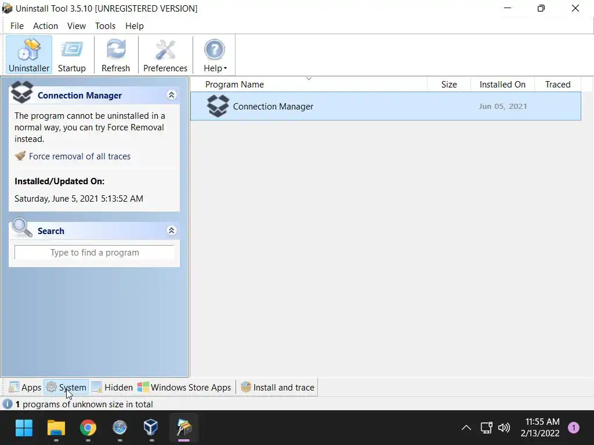Open the Tools menu

click(x=106, y=25)
